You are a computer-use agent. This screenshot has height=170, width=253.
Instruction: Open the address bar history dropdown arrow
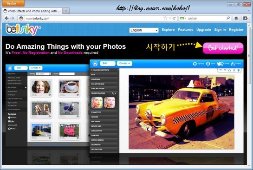click(170, 19)
